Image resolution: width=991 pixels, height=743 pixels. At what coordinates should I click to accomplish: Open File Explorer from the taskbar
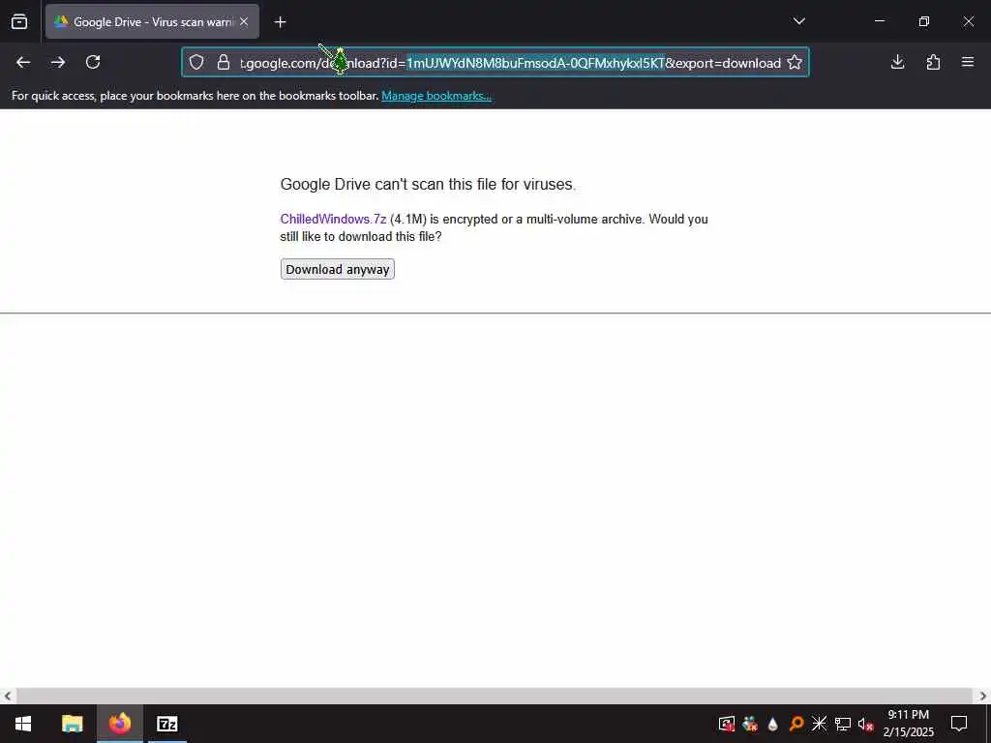[x=72, y=724]
